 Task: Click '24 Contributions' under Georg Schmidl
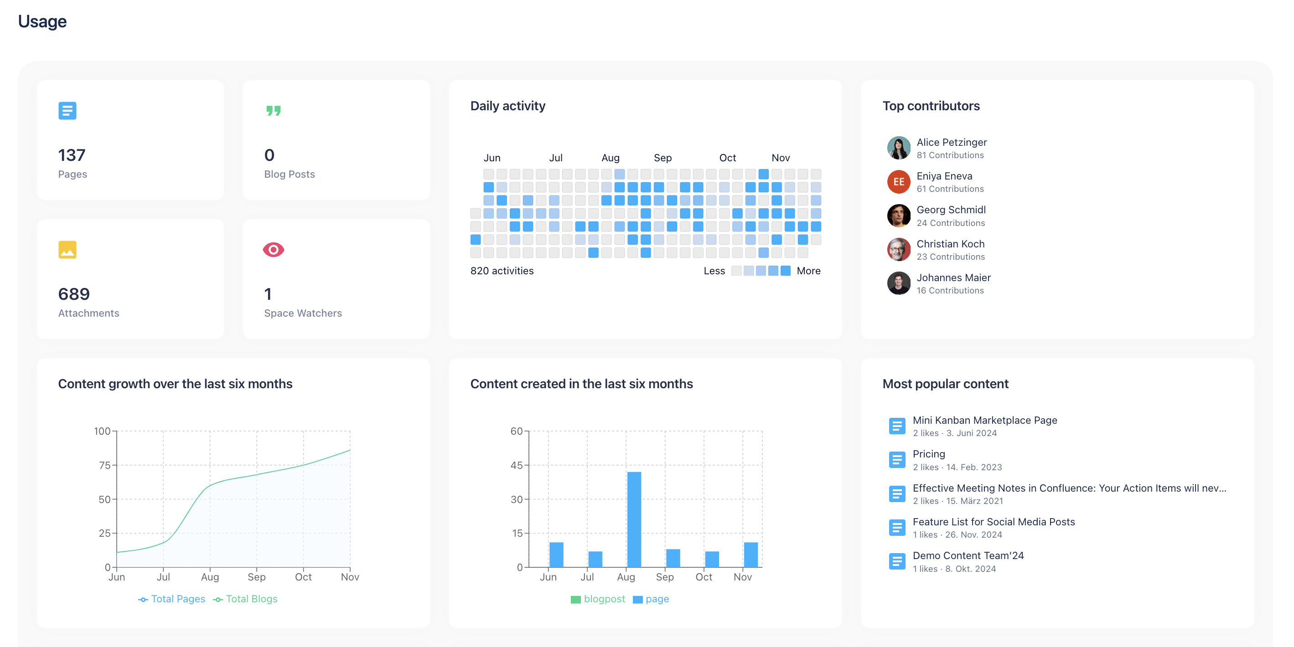click(950, 223)
